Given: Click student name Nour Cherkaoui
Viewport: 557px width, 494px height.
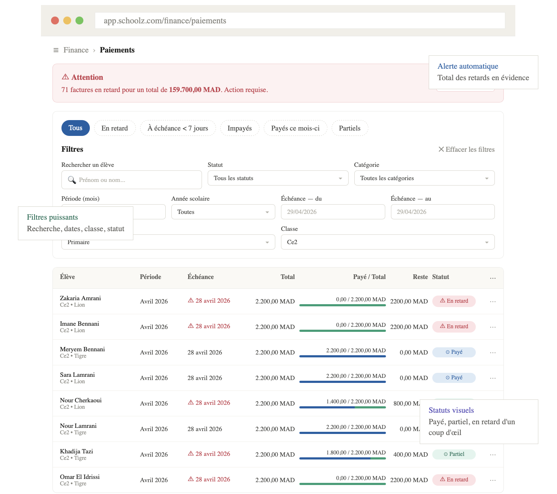Looking at the screenshot, I should [81, 400].
